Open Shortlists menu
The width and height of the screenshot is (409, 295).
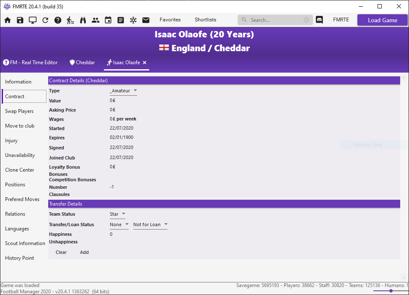pyautogui.click(x=205, y=20)
